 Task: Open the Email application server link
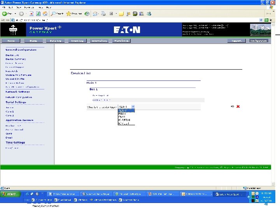(x=9, y=138)
